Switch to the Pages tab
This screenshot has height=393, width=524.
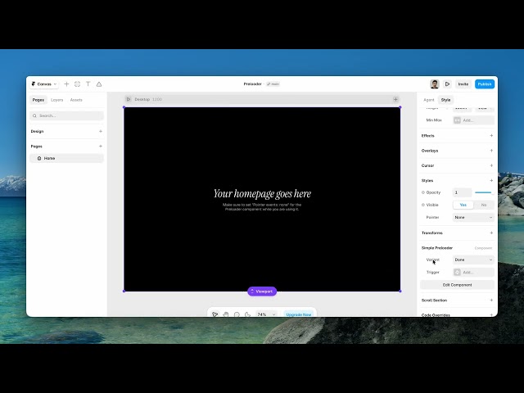tap(38, 100)
